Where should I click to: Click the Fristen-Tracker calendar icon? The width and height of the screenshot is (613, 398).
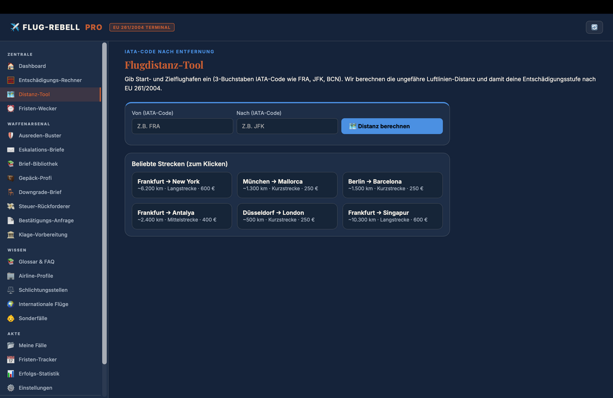coord(11,360)
